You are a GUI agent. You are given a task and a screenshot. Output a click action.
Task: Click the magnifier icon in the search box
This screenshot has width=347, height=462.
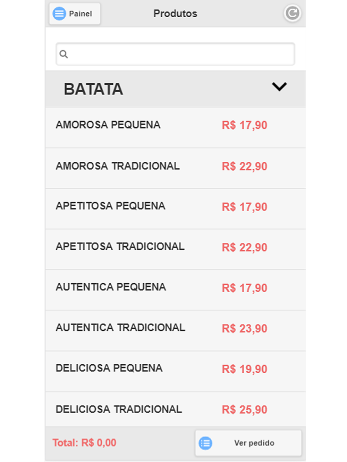click(64, 54)
